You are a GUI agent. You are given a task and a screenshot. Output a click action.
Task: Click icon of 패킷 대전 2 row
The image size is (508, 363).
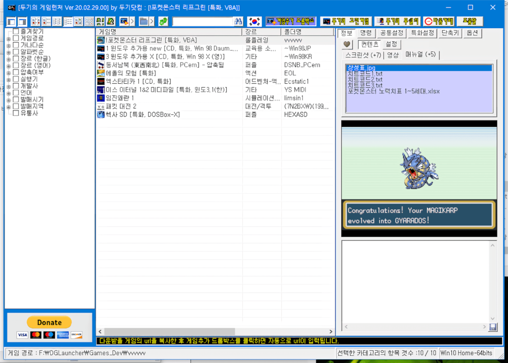[101, 106]
